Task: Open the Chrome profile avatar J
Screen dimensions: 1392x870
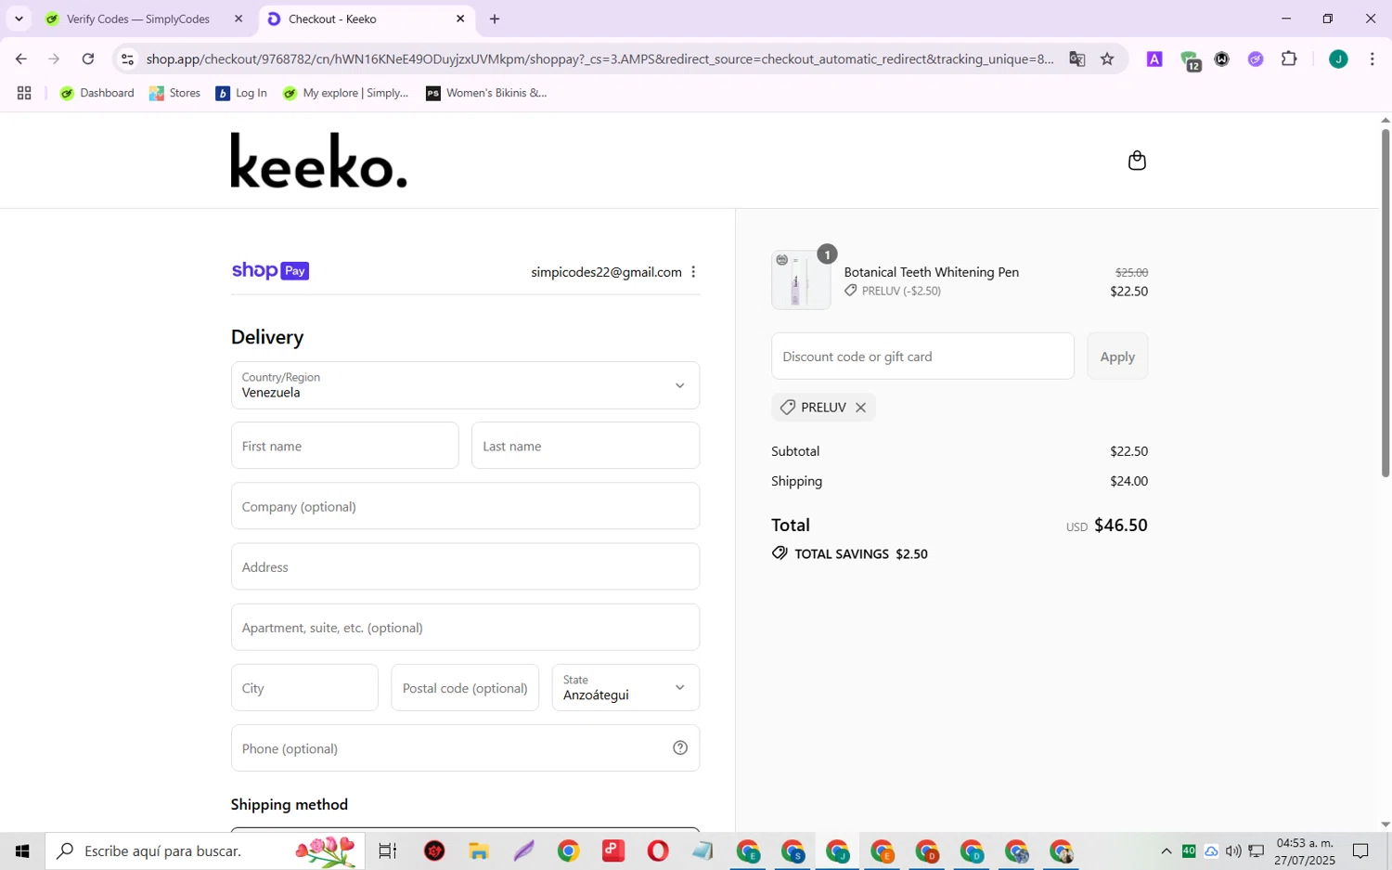Action: [x=1338, y=58]
